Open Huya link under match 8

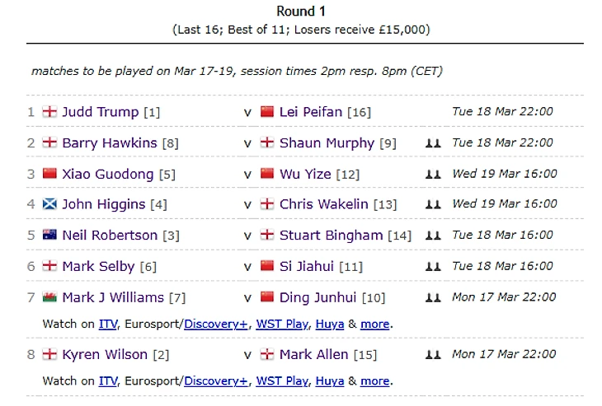click(330, 381)
